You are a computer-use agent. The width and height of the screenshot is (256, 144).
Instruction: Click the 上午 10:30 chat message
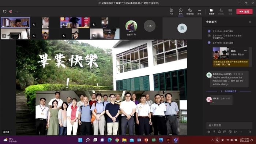(221, 100)
